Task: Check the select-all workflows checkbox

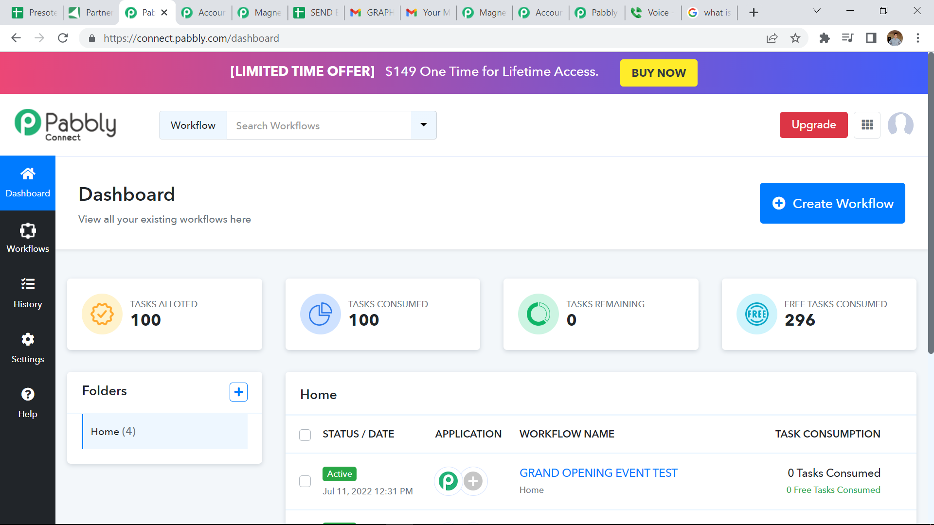Action: 305,435
